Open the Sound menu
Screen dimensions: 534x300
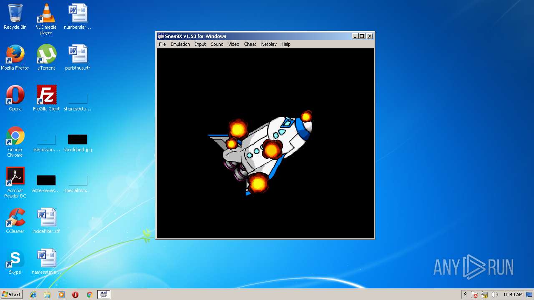click(217, 44)
